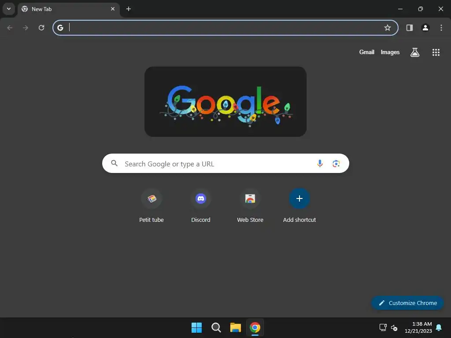Minimize the Chrome window

[400, 9]
